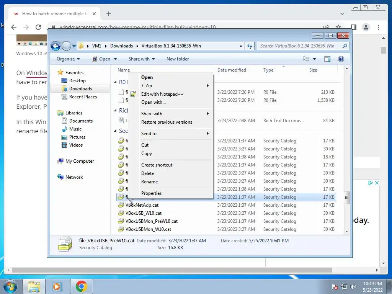This screenshot has width=392, height=294.
Task: Open the view options dropdown arrow
Action: click(x=315, y=59)
